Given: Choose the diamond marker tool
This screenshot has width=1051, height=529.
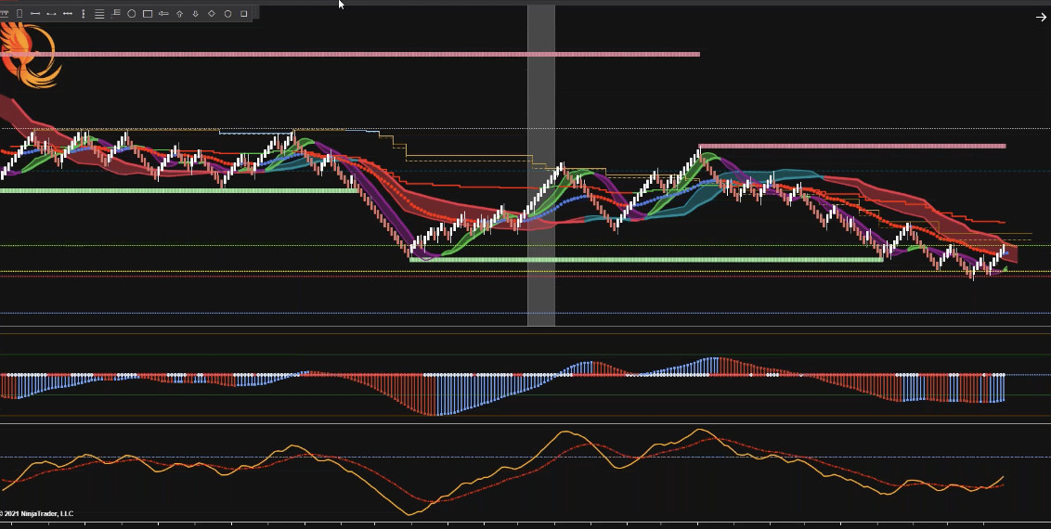Looking at the screenshot, I should (x=212, y=14).
